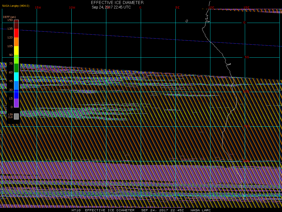The width and height of the screenshot is (282, 212).
Task: Click the "15W" longitude label
Action: pyautogui.click(x=38, y=7)
